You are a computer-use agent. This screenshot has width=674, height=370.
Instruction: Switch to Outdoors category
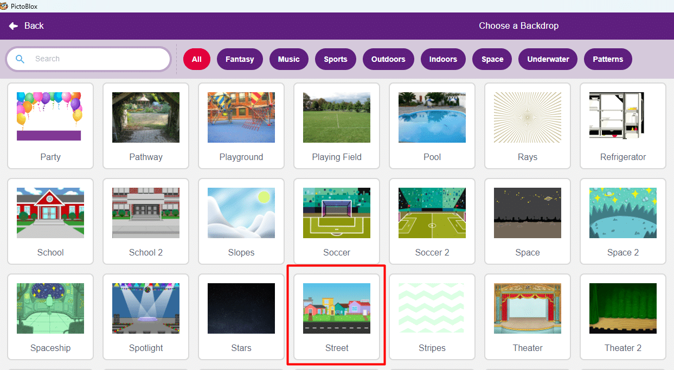[388, 59]
